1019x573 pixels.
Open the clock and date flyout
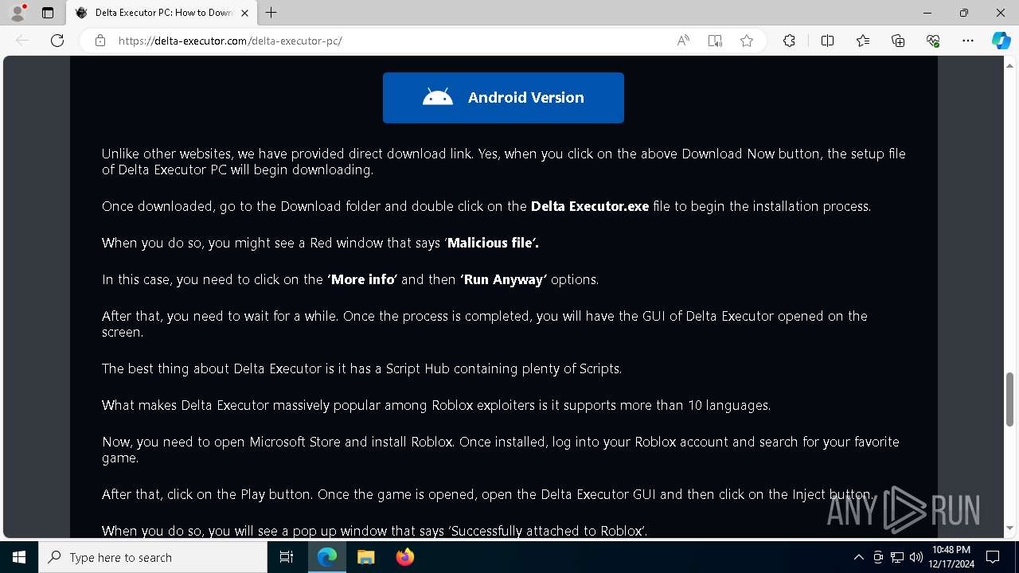951,557
